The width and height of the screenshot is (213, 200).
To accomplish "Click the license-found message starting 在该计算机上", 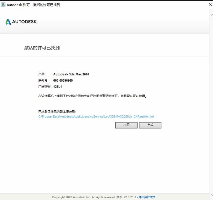I will click(93, 96).
